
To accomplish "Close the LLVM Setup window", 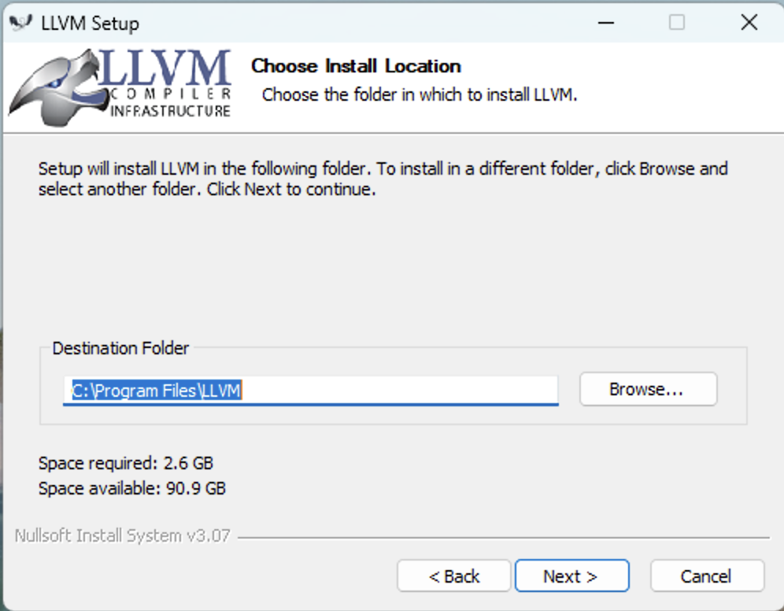I will click(749, 23).
